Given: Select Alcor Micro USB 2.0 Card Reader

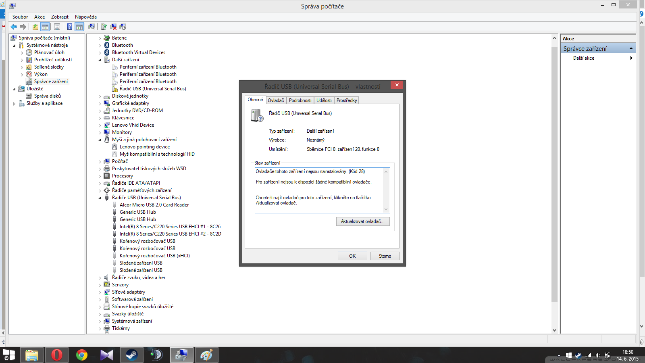Looking at the screenshot, I should [154, 205].
